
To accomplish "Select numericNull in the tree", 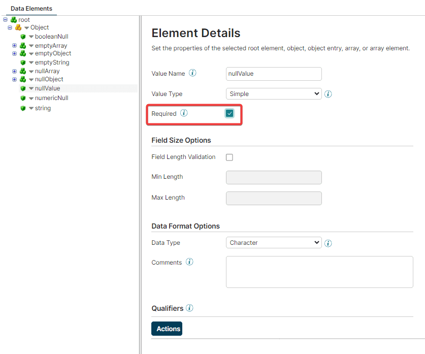I will tap(51, 98).
